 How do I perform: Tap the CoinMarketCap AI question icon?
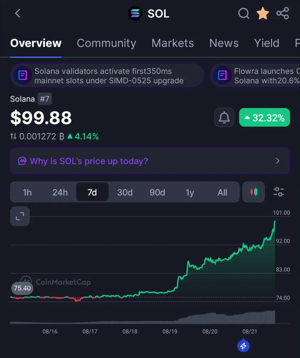coord(22,161)
